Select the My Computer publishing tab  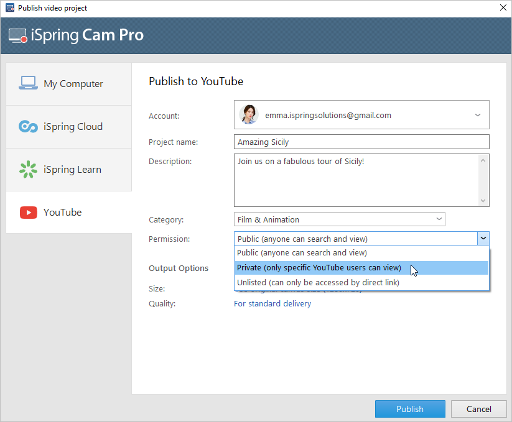pyautogui.click(x=69, y=84)
